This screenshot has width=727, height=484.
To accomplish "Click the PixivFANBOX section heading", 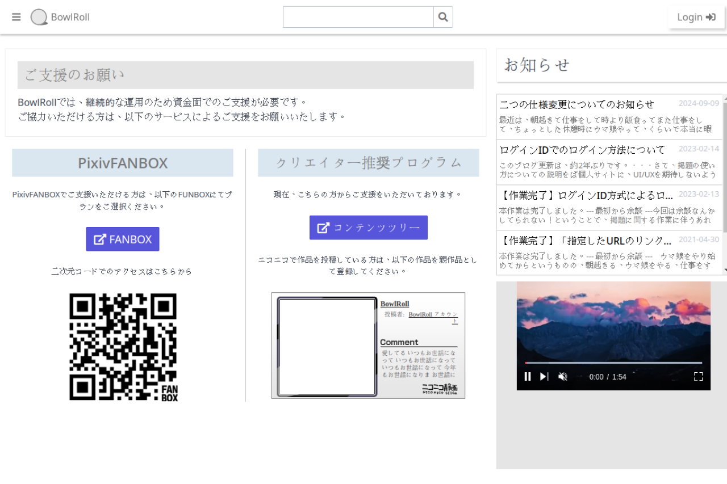I will 123,163.
